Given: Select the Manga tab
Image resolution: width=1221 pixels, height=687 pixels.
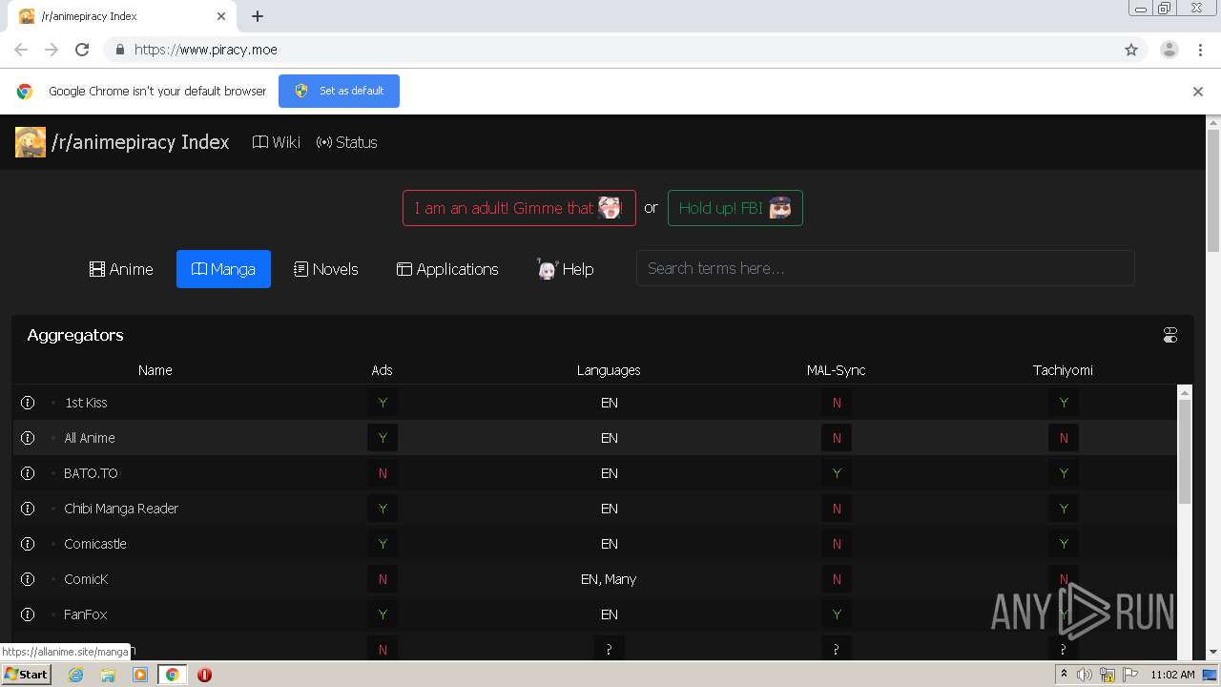Looking at the screenshot, I should [223, 269].
